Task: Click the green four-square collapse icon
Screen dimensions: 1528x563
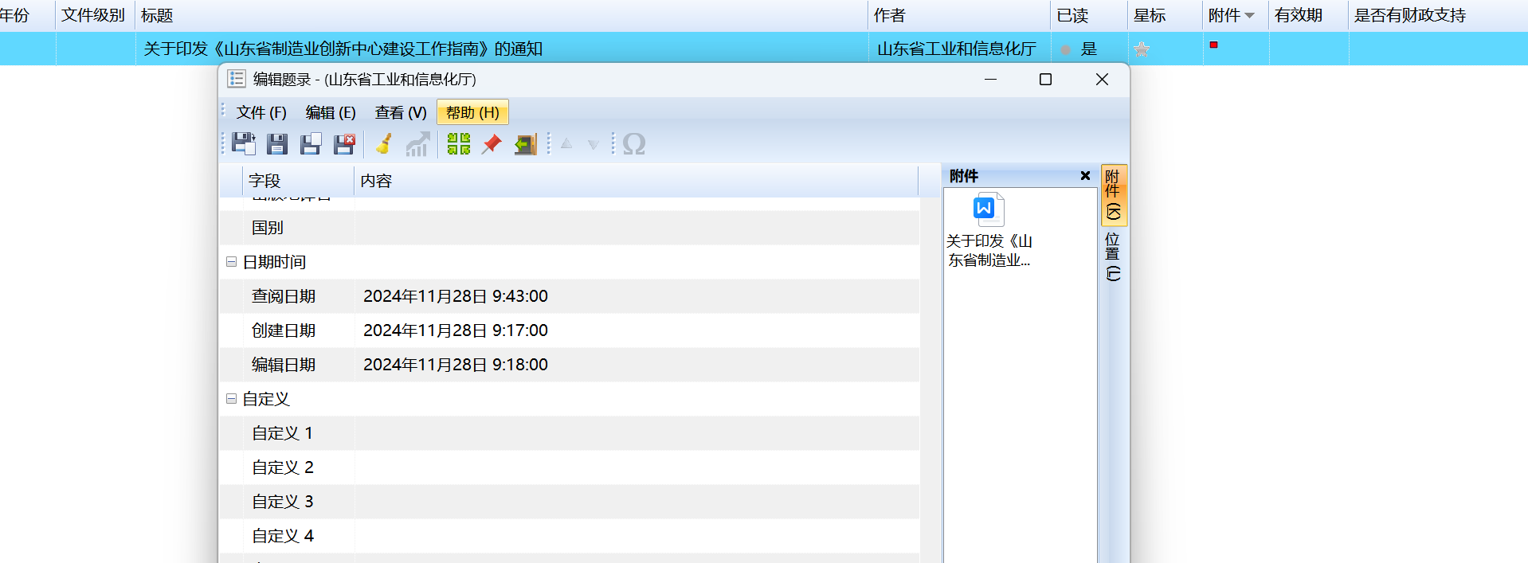Action: click(x=459, y=144)
